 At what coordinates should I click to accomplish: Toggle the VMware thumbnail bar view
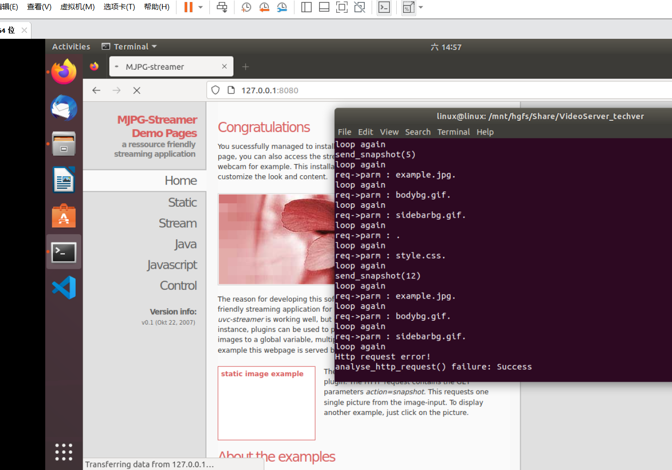324,7
